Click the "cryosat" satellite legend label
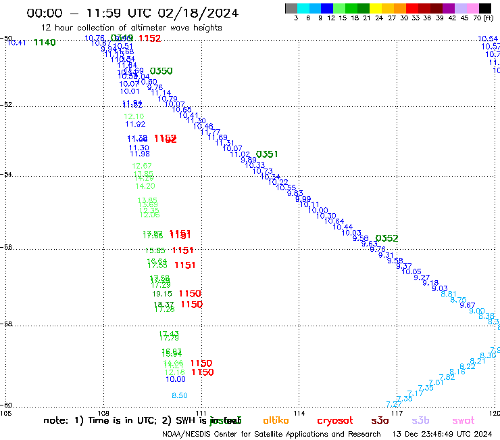Image resolution: width=500 pixels, height=440 pixels. point(335,421)
